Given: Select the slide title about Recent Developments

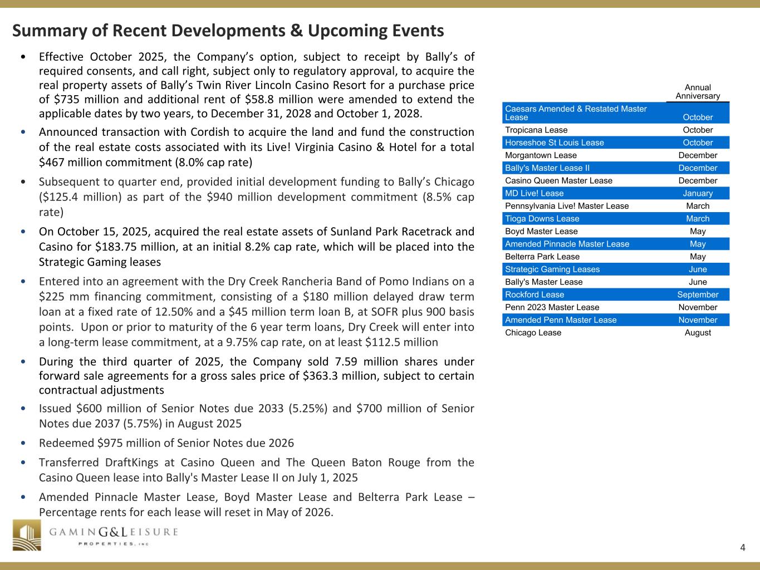Looking at the screenshot, I should pos(228,31).
